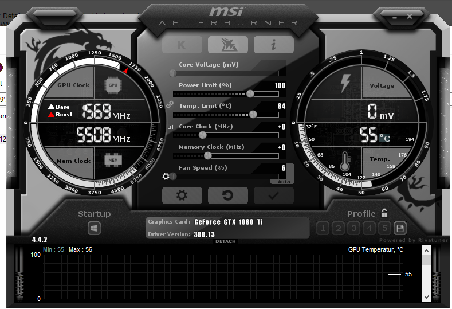
Task: Reset settings with the circular arrow button
Action: pos(228,195)
